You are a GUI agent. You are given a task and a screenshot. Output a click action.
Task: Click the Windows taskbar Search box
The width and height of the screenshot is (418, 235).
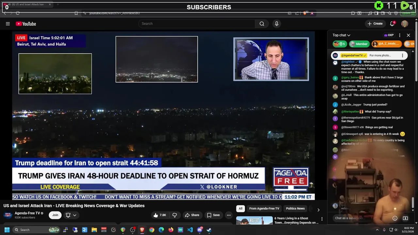pyautogui.click(x=37, y=230)
